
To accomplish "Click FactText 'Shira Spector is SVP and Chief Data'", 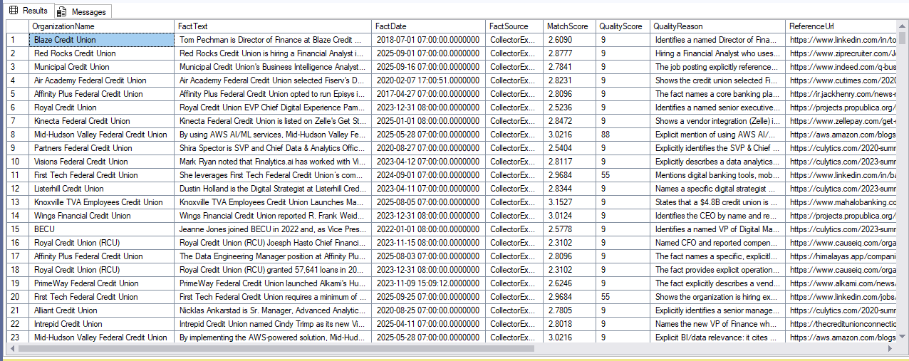I will point(274,148).
